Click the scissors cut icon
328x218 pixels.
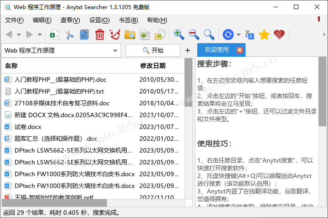tap(69, 35)
